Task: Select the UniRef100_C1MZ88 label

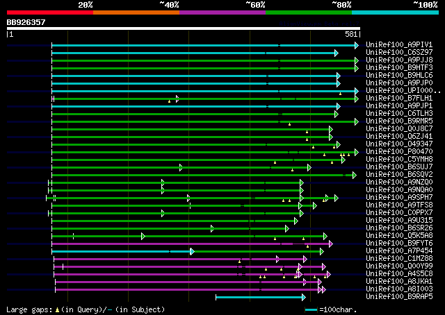Action: pyautogui.click(x=399, y=259)
